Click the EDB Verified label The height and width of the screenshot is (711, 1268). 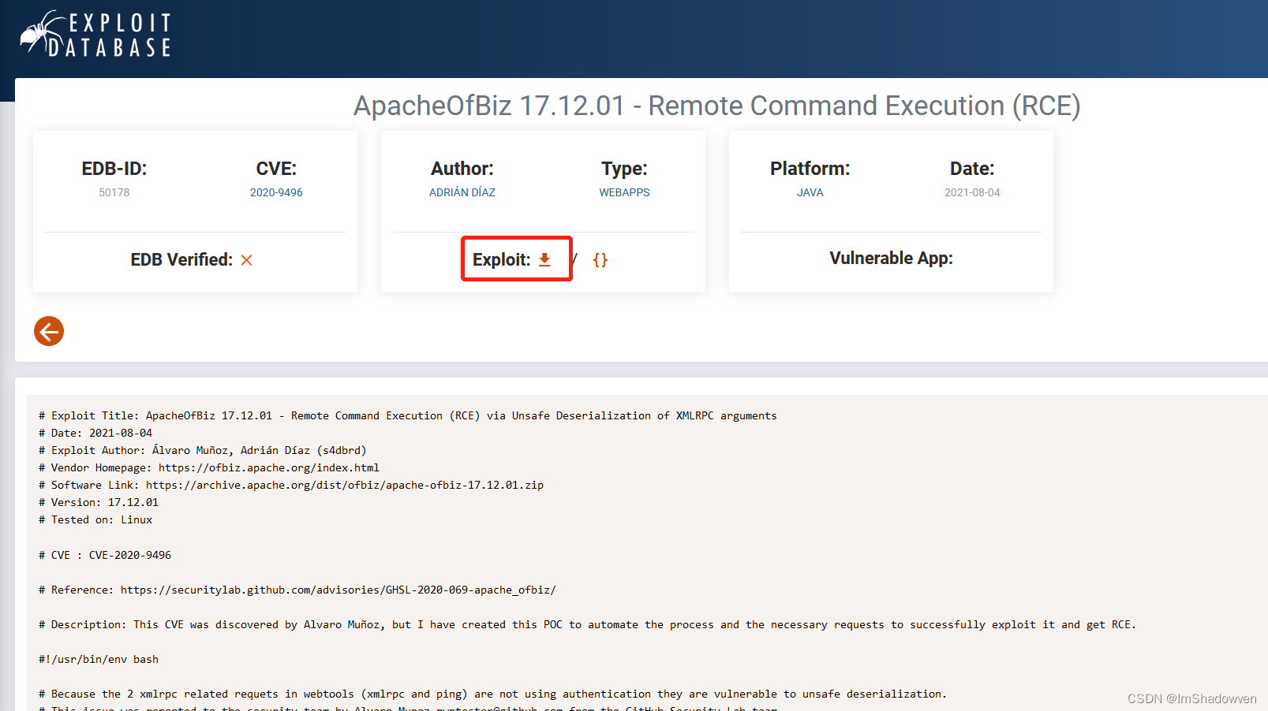181,259
